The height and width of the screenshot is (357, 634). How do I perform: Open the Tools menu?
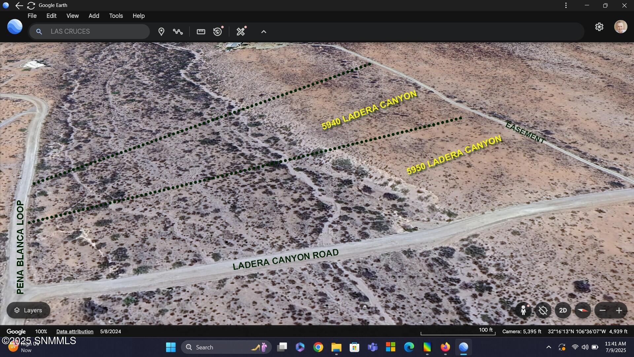tap(116, 16)
